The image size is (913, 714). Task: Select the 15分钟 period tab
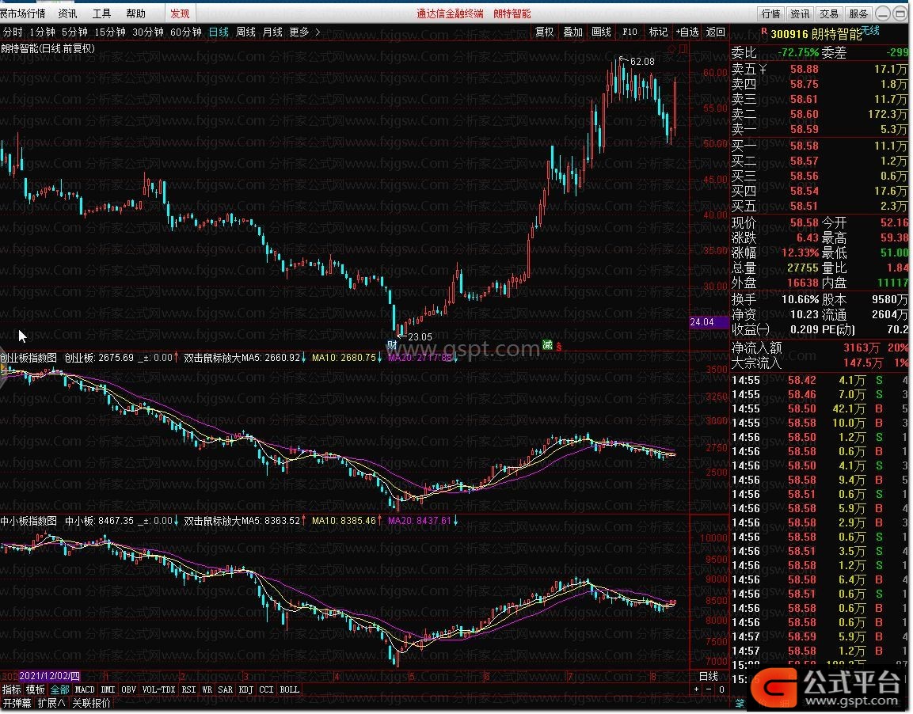[110, 32]
